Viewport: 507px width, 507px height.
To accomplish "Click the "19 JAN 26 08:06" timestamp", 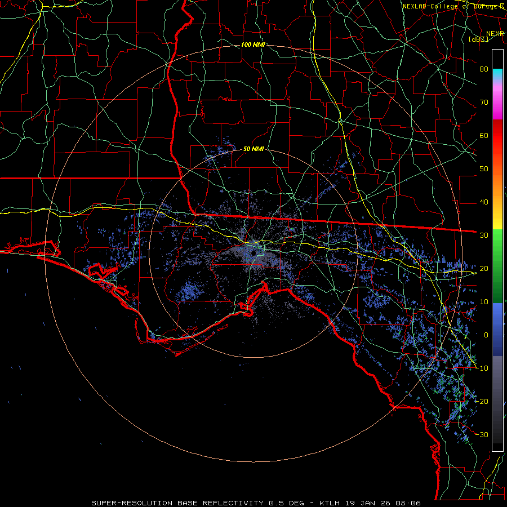I will pos(383,503).
